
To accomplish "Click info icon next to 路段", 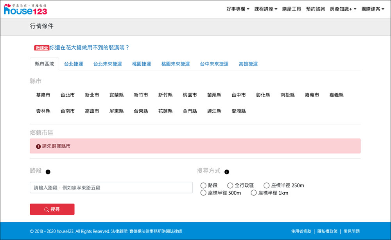I will click(48, 171).
